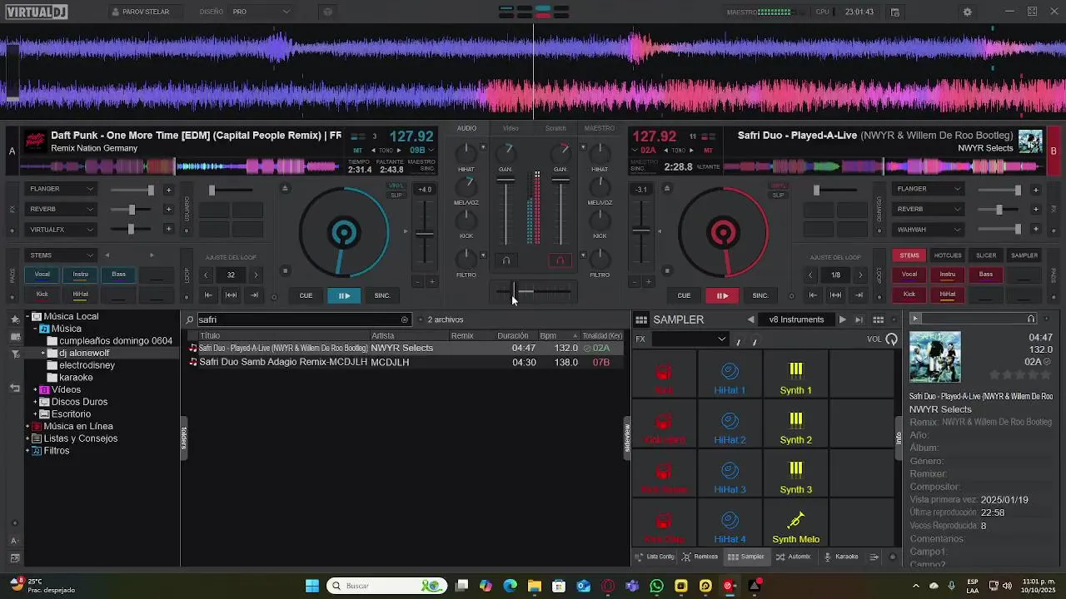Image resolution: width=1066 pixels, height=599 pixels.
Task: Click play/pause button on deck B
Action: tap(722, 295)
